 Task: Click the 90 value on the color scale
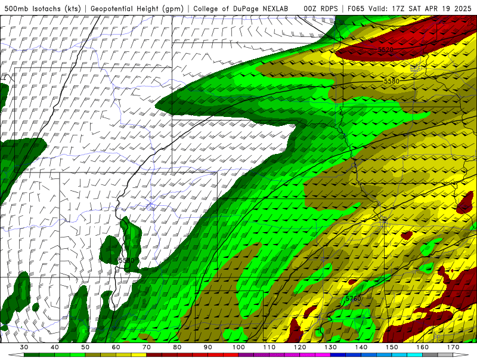point(207,347)
